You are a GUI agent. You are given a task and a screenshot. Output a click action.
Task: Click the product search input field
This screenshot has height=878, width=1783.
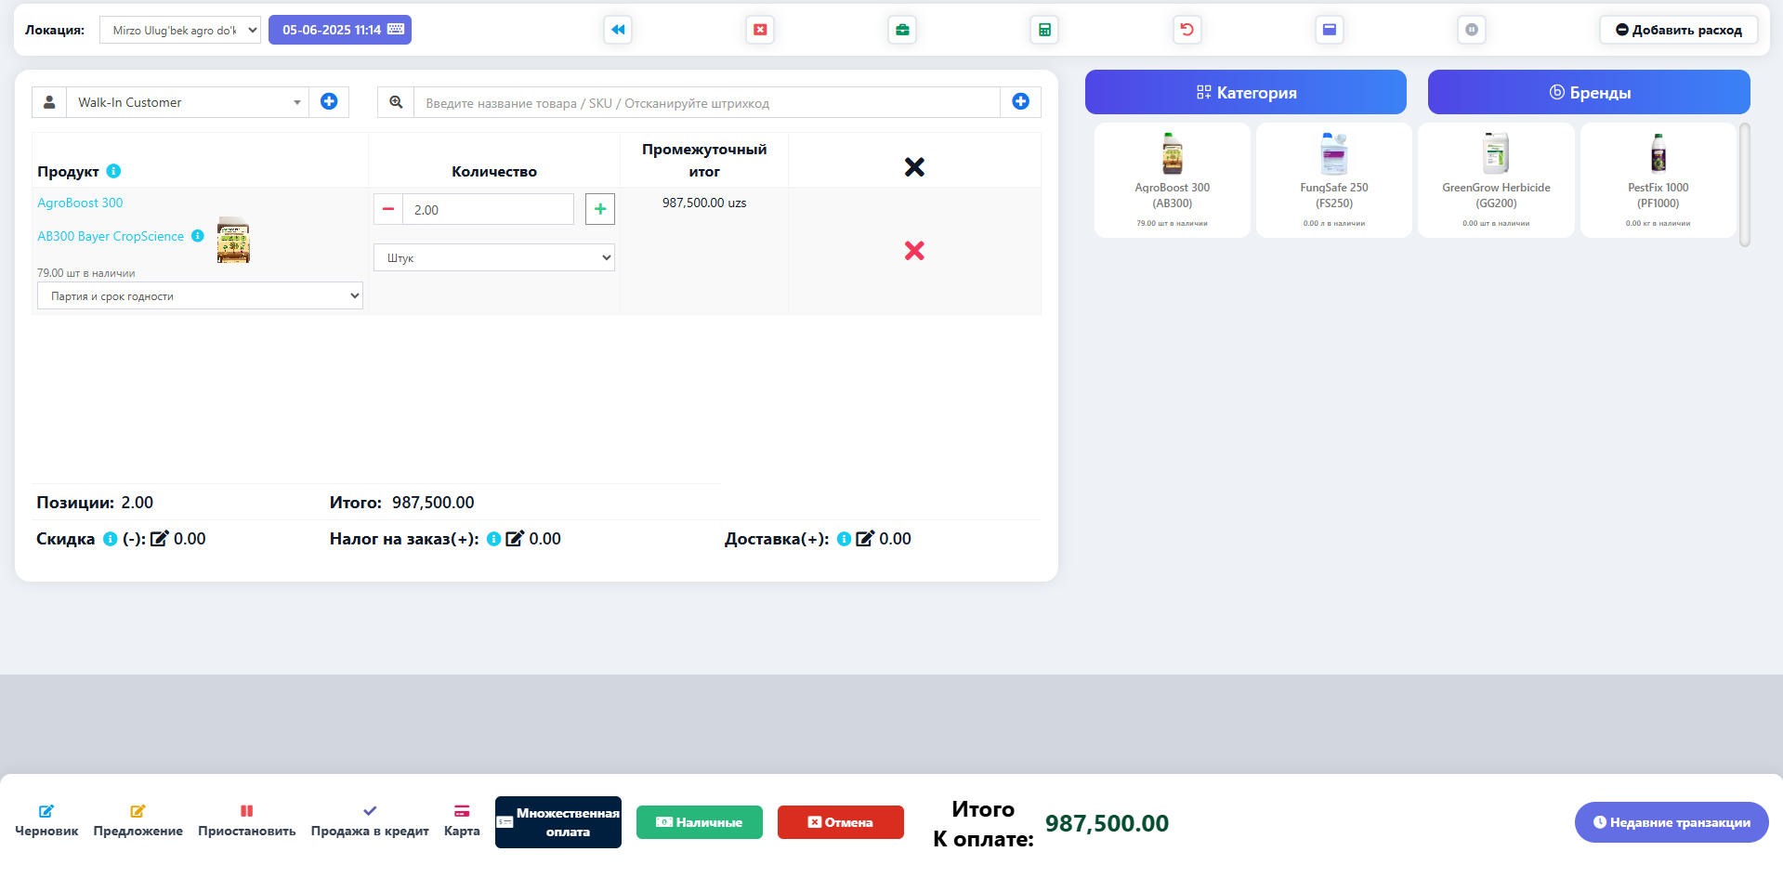click(x=706, y=103)
